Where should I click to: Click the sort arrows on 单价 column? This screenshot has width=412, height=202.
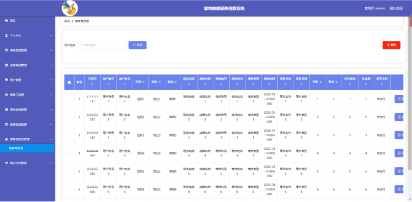[320, 82]
